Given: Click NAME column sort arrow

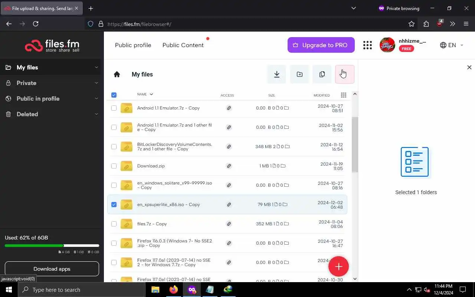Looking at the screenshot, I should (x=151, y=94).
